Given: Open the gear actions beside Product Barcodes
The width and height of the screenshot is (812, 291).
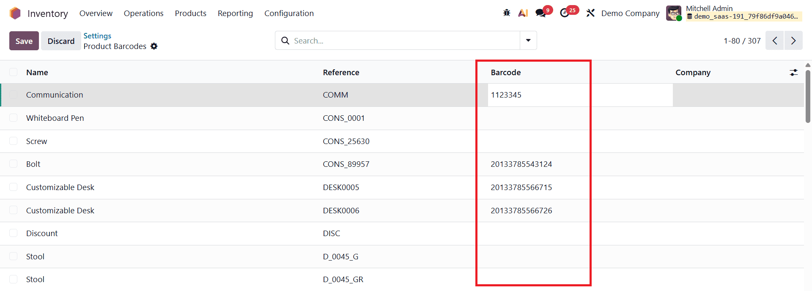Looking at the screenshot, I should coord(154,46).
